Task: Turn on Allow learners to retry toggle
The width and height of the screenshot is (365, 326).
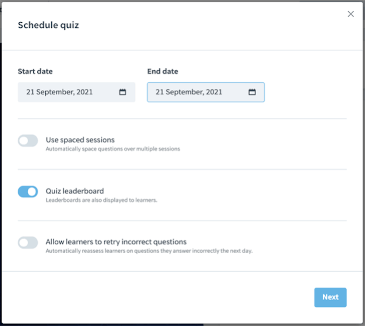Action: (28, 243)
